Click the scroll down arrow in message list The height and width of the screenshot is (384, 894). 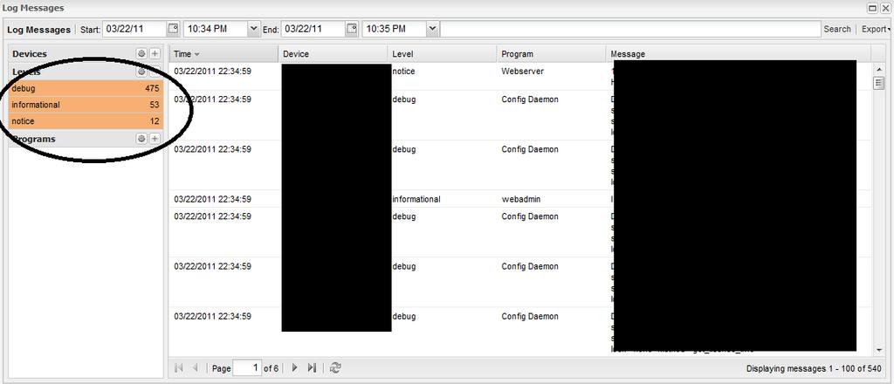tap(878, 349)
